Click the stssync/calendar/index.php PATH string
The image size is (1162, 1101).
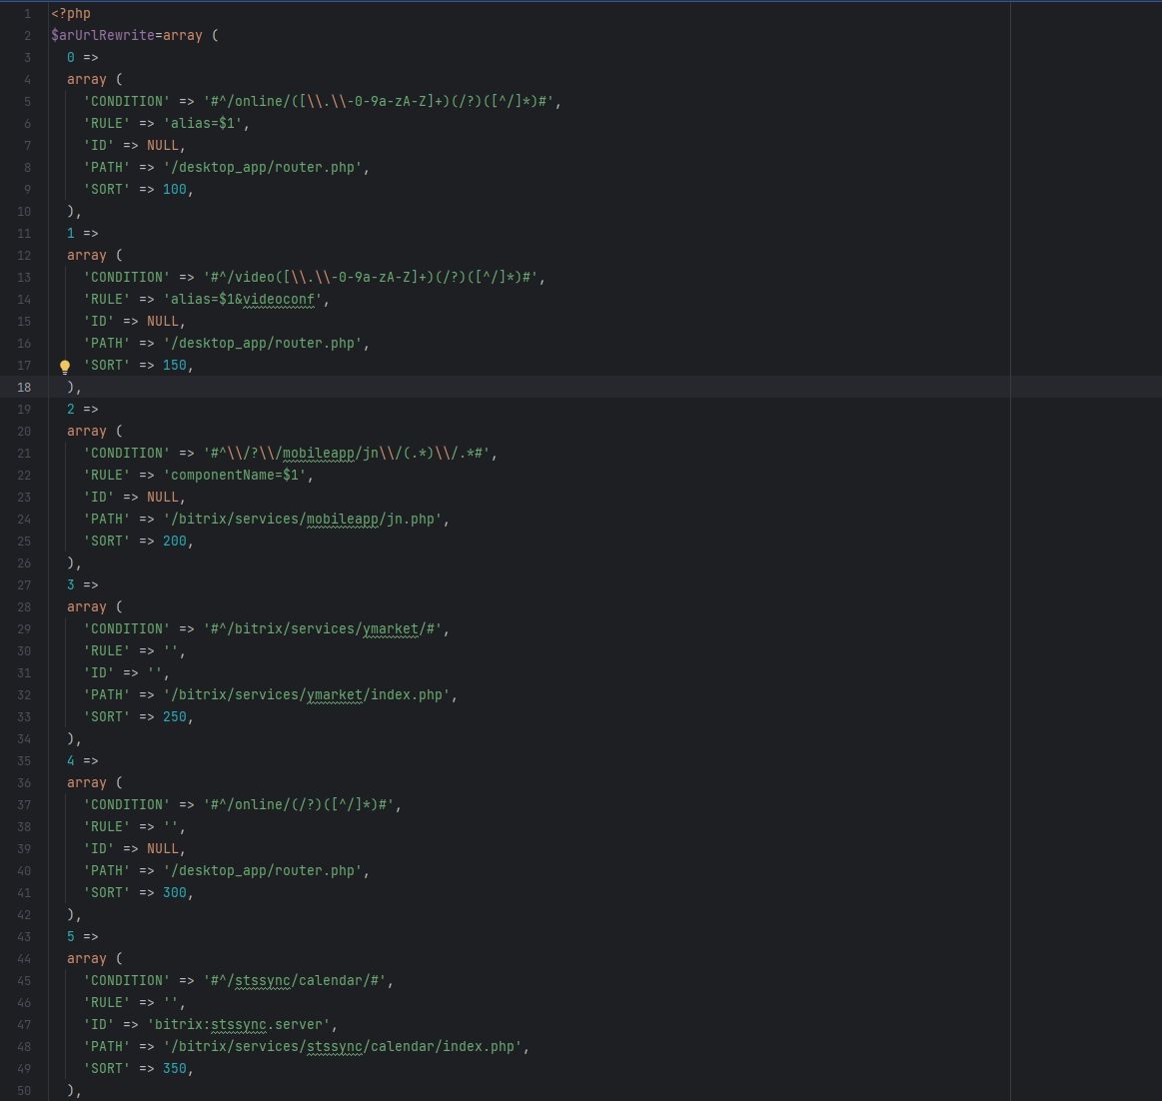(346, 1047)
